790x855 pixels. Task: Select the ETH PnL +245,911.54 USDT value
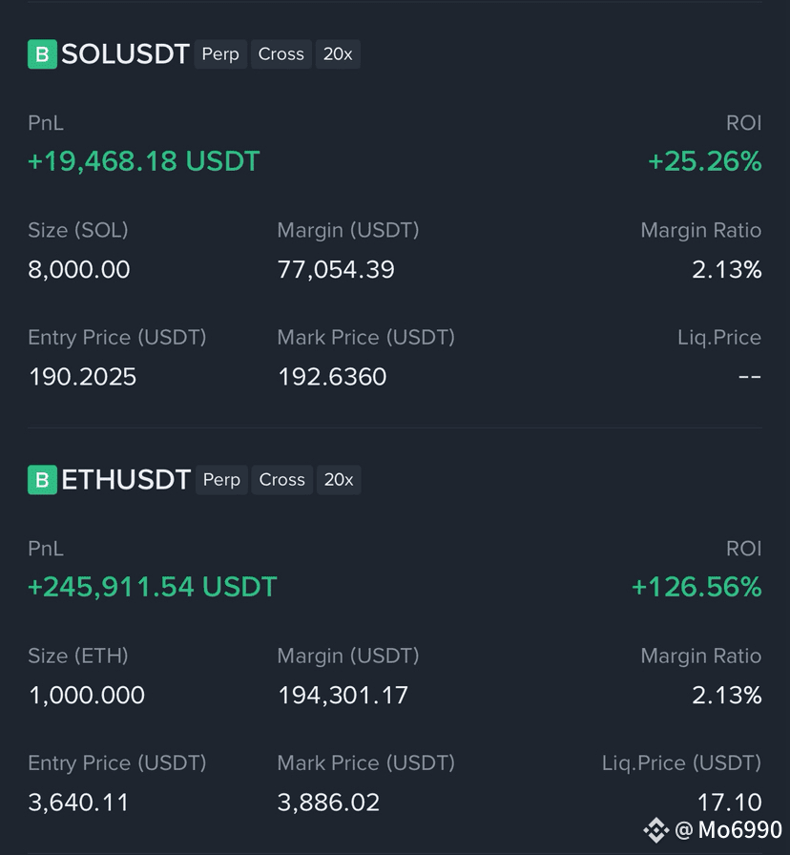coord(152,587)
